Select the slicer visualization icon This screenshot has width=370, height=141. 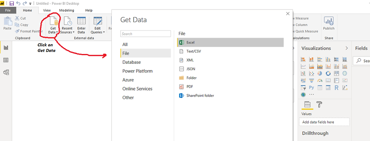tap(303, 88)
